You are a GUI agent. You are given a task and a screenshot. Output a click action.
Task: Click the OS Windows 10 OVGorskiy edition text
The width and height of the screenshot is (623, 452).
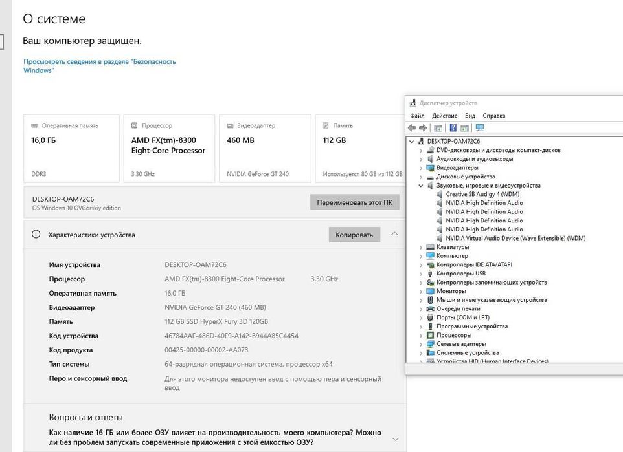76,208
